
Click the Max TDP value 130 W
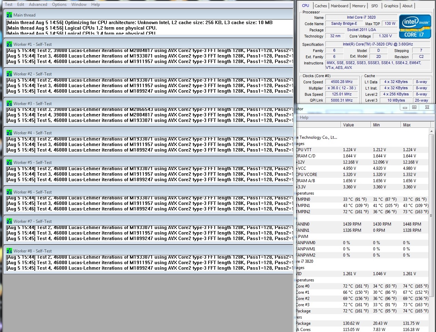(390, 23)
